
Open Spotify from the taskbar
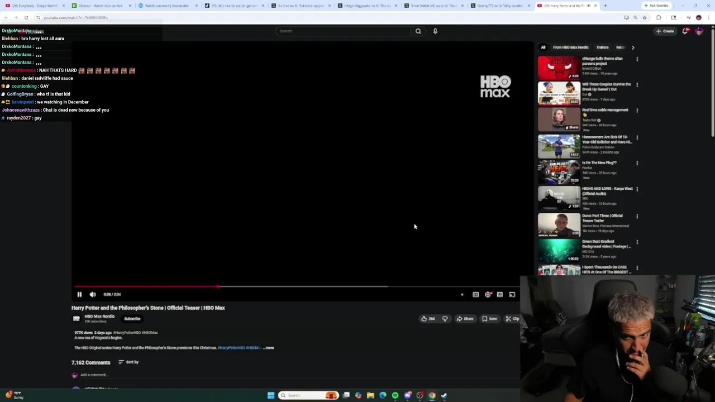[395, 395]
